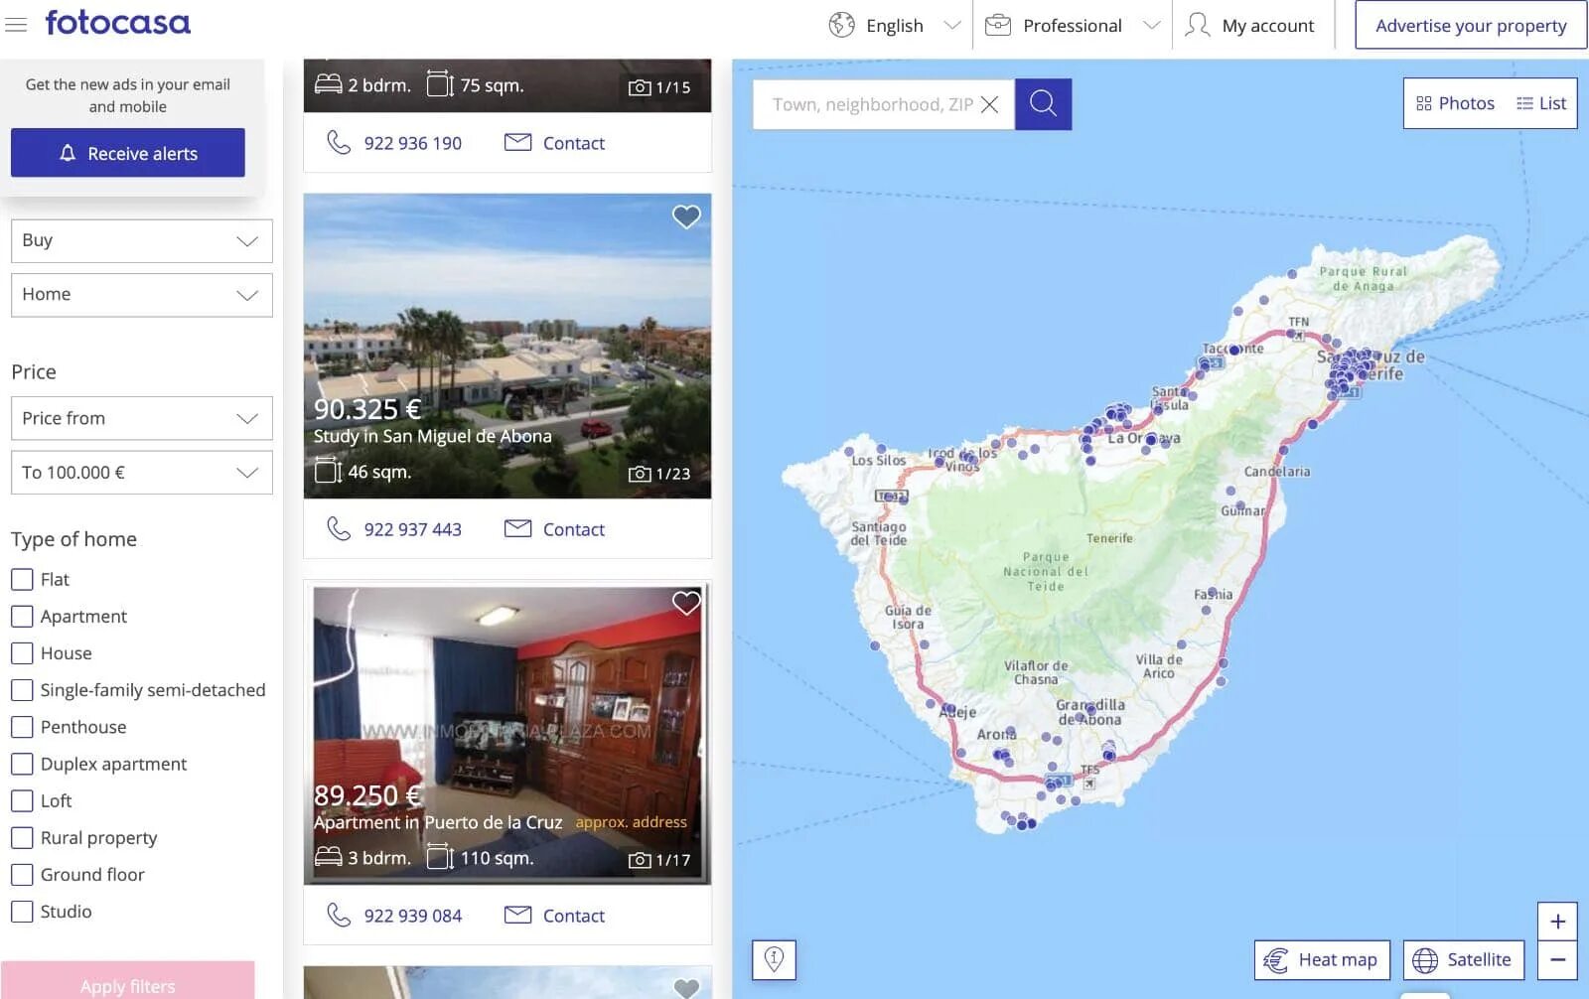Screen dimensions: 1589x999
Task: Clear the map search field with X
Action: 989,104
